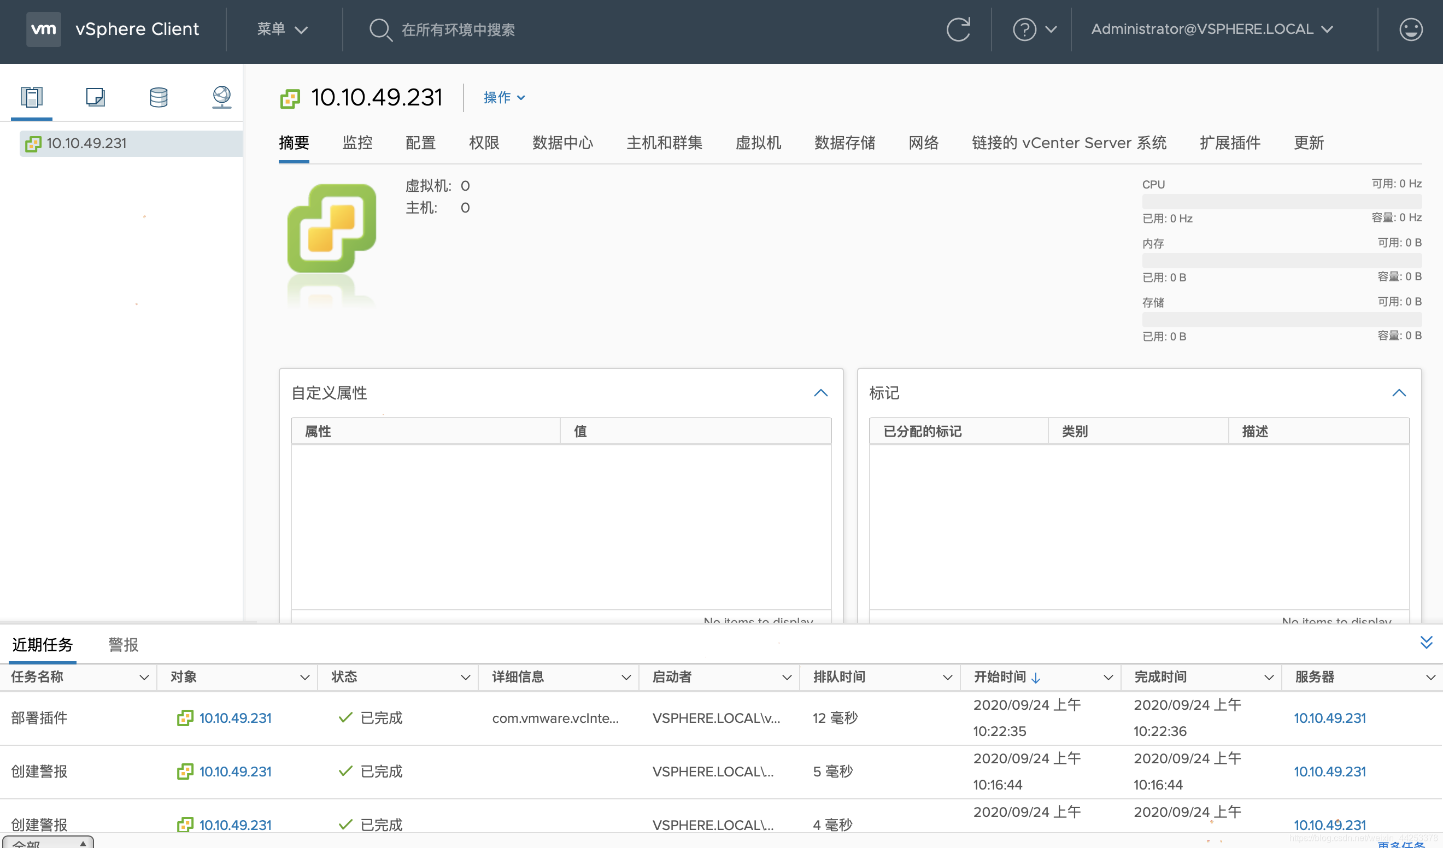Select the 近期任务 tab
1443x848 pixels.
click(43, 645)
